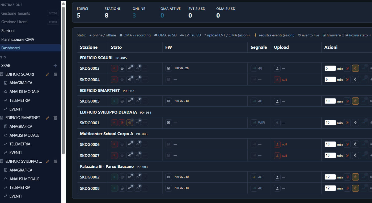Select the SKAB tenant in sidebar

coord(6,66)
